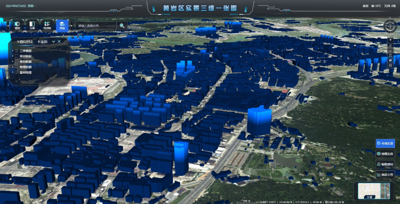Toggle the 基础地理 layer checkbox

[17, 72]
